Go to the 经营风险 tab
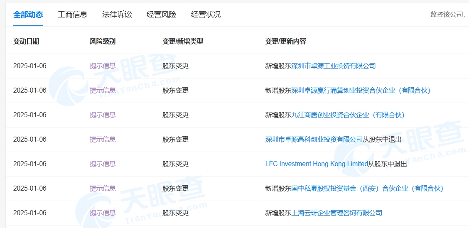The image size is (469, 228). click(x=162, y=15)
